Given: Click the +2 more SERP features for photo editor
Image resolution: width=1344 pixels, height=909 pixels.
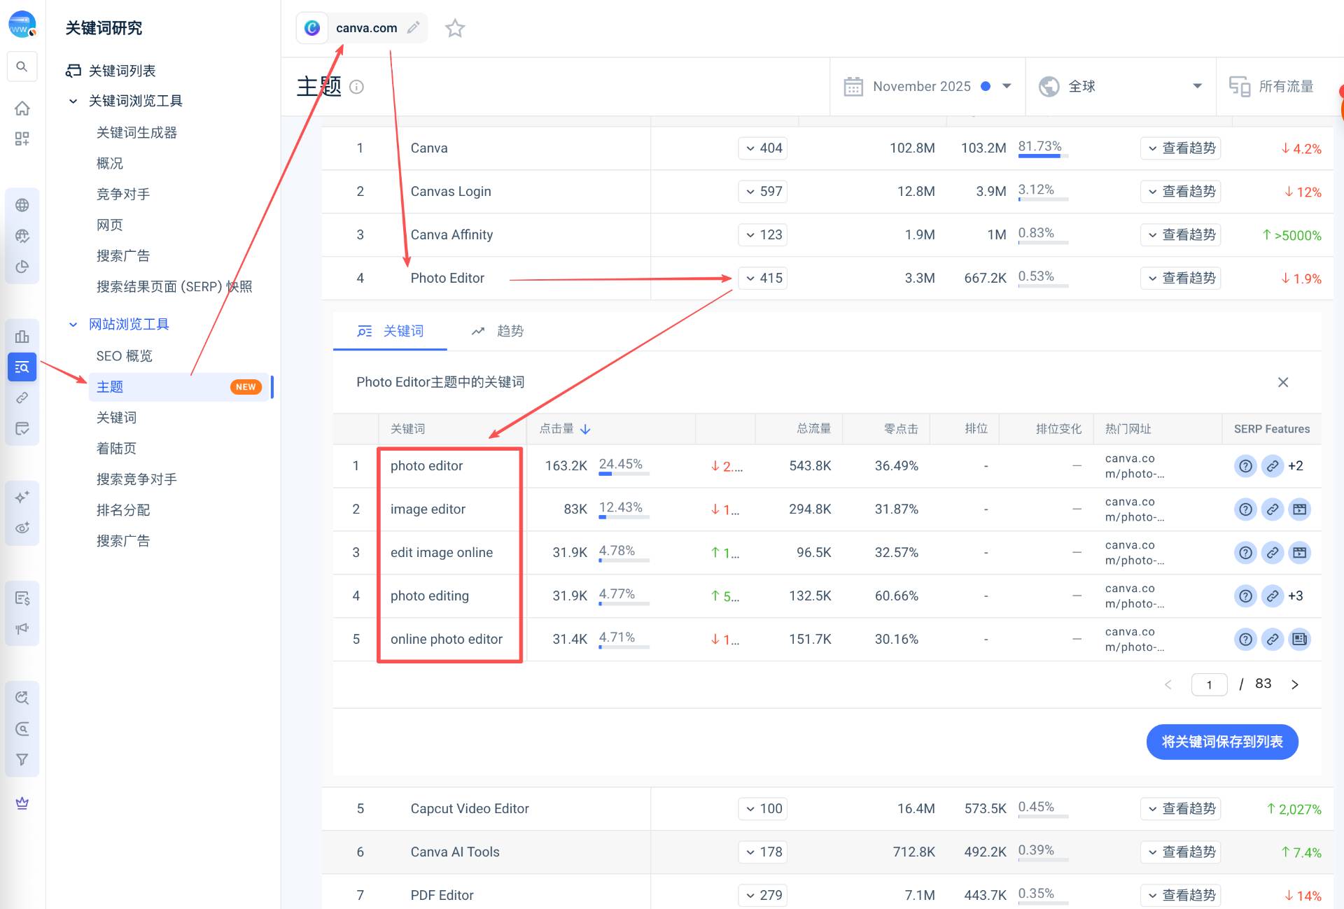Looking at the screenshot, I should (x=1296, y=466).
